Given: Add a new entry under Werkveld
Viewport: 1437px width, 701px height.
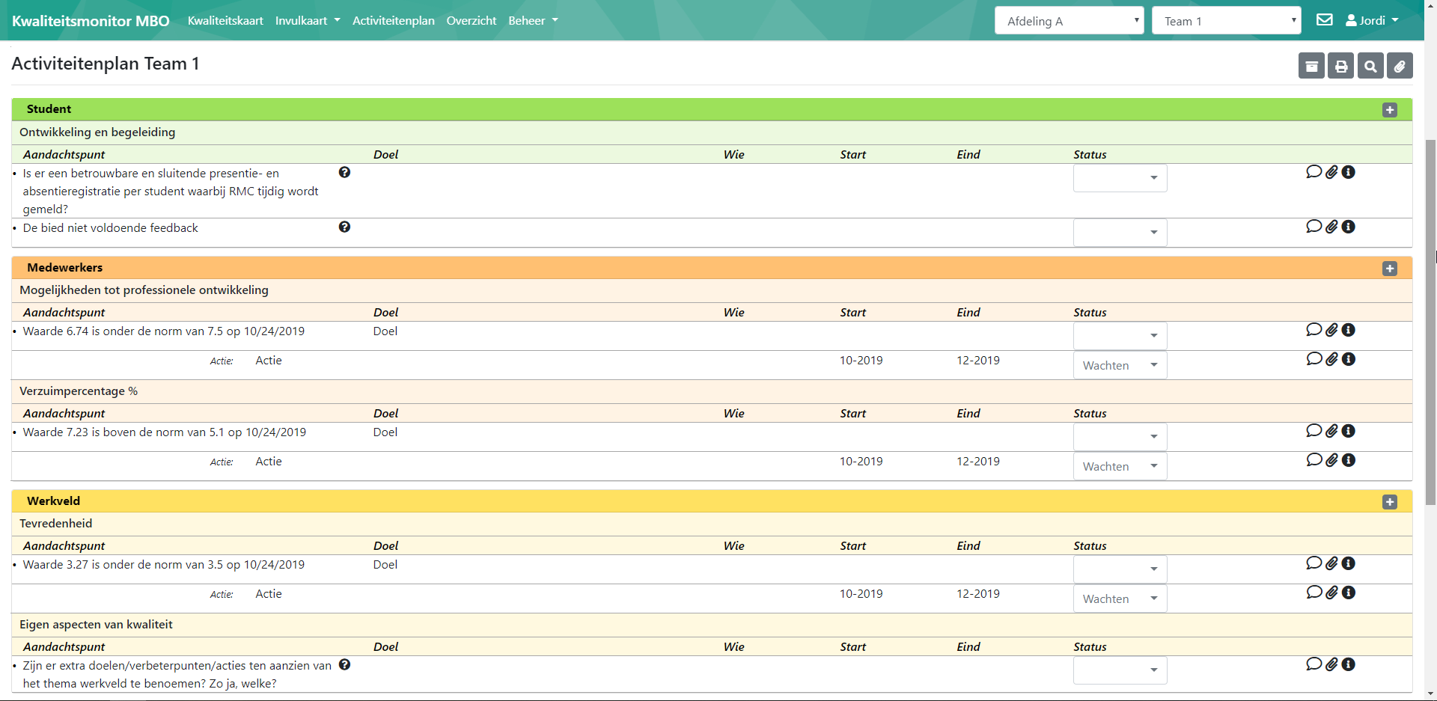Looking at the screenshot, I should [x=1391, y=501].
